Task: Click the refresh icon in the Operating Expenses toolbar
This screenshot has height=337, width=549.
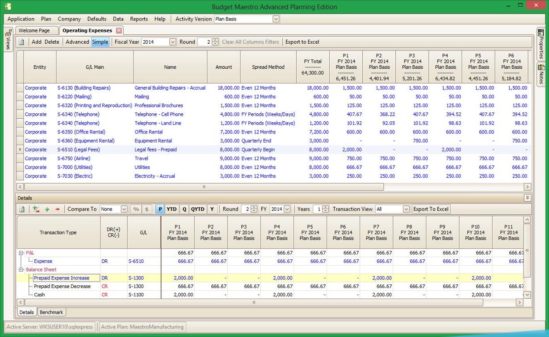Action: [21, 42]
